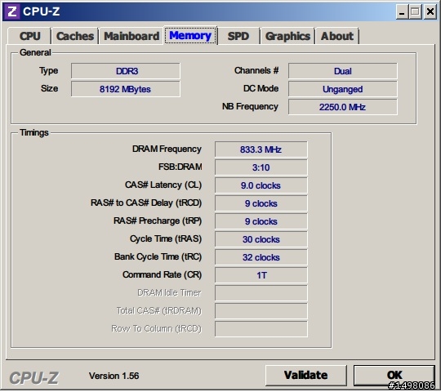The width and height of the screenshot is (441, 392).
Task: Click the Dual channels value field
Action: point(342,71)
